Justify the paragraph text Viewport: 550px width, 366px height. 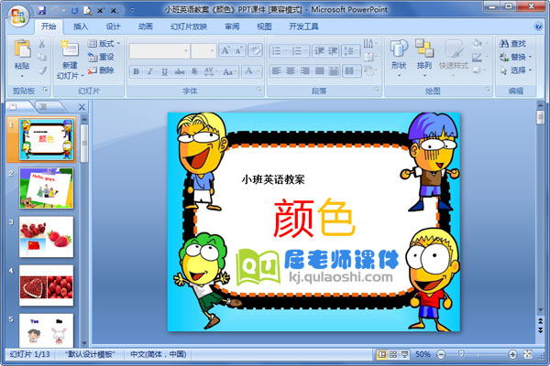pos(319,71)
